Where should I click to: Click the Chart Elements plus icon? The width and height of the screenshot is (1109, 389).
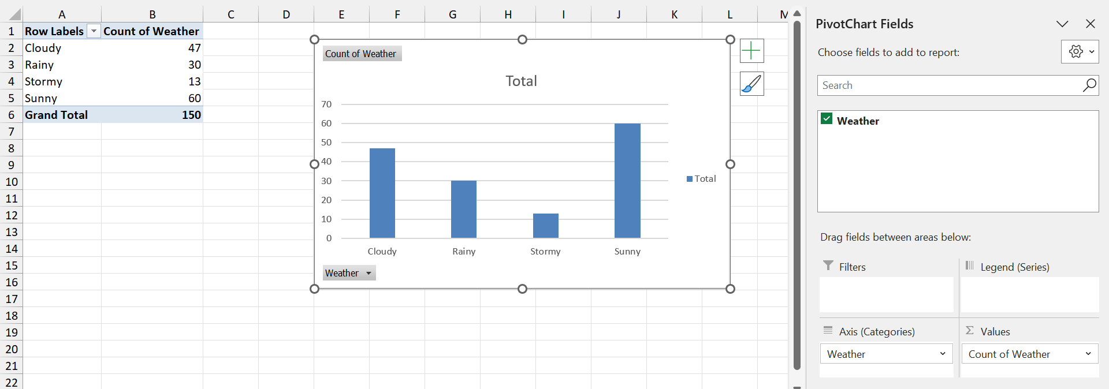751,51
